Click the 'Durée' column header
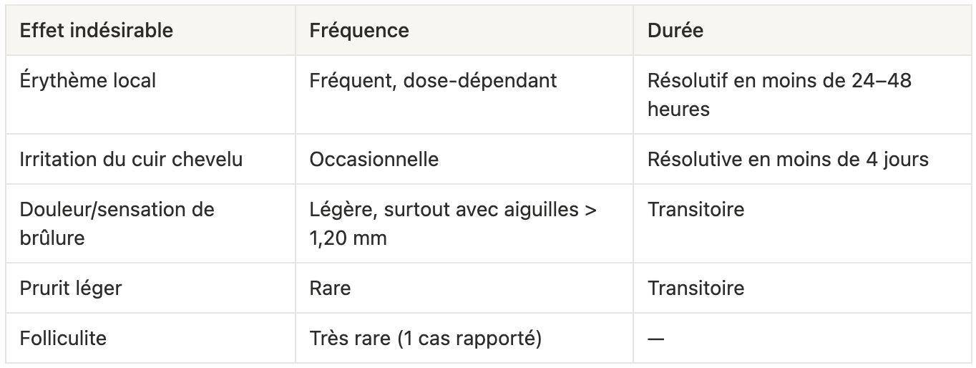 click(x=801, y=31)
